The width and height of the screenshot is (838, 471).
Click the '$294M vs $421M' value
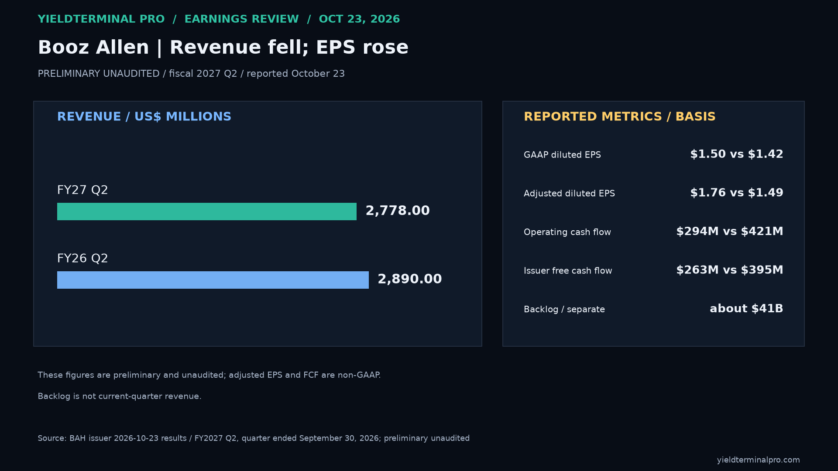click(x=730, y=232)
